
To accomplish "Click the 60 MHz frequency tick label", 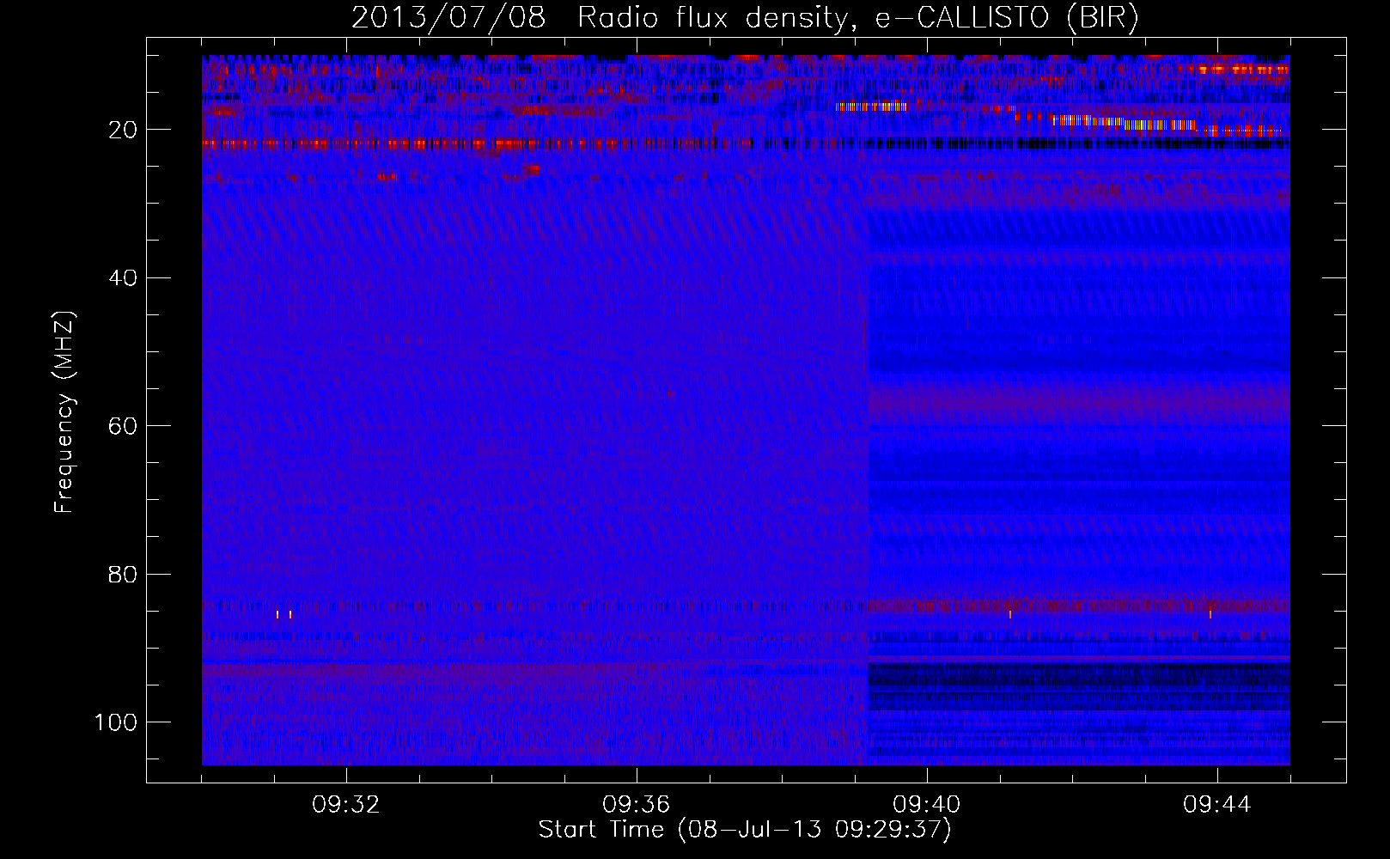I will point(123,426).
